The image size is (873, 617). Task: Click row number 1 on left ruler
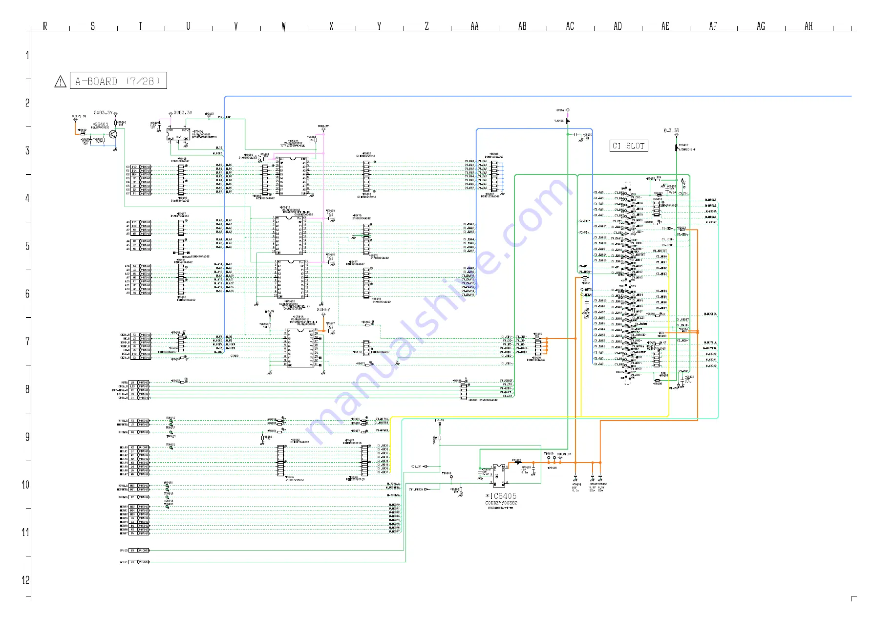coord(27,55)
